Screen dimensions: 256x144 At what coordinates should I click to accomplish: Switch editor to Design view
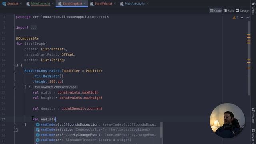click(242, 11)
